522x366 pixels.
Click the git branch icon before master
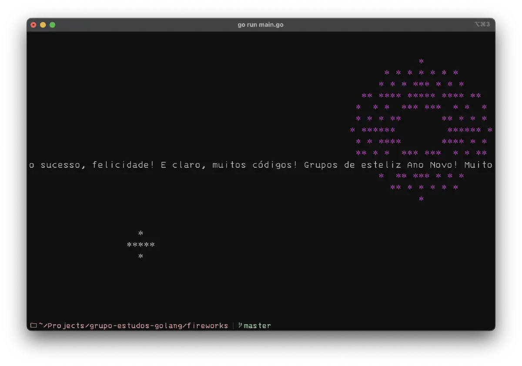pyautogui.click(x=240, y=325)
